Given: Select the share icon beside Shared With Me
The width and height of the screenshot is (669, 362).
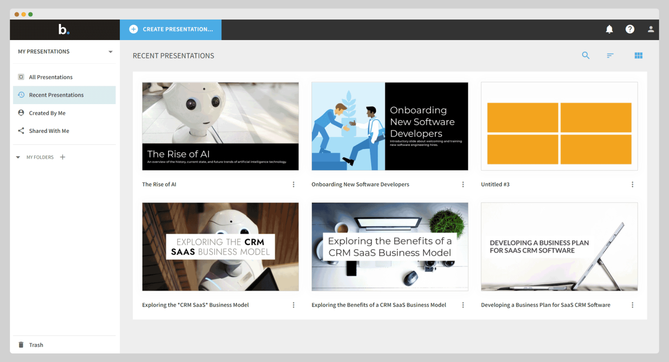Looking at the screenshot, I should pyautogui.click(x=21, y=131).
